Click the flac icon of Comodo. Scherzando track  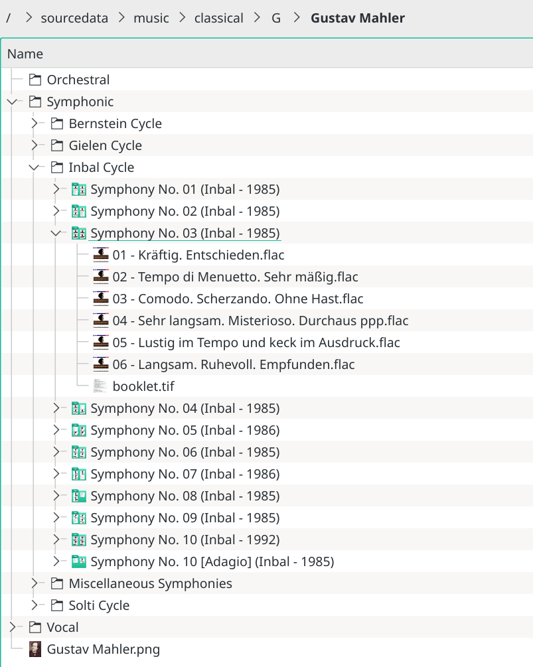(x=100, y=298)
